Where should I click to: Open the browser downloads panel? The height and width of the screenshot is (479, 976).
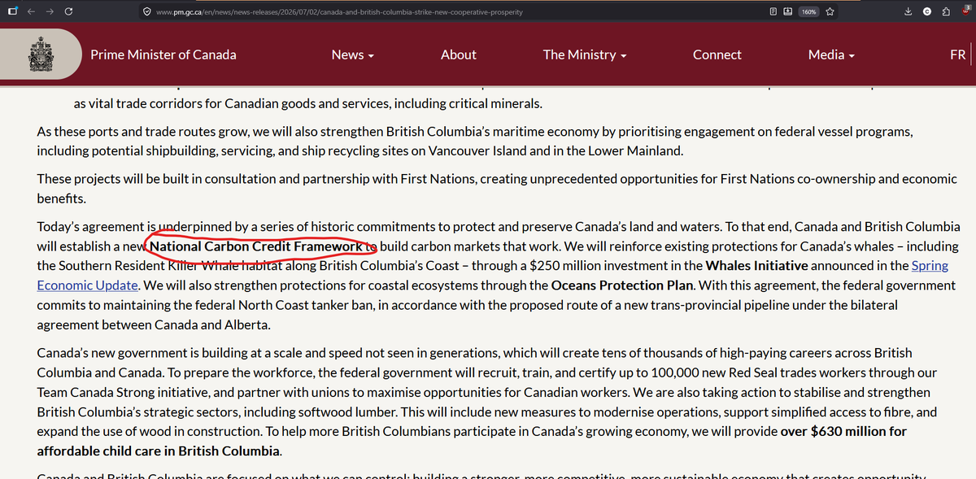(x=908, y=11)
